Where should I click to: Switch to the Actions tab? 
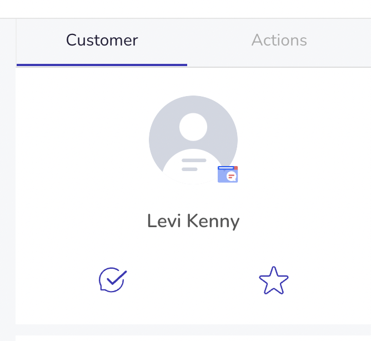pos(279,40)
